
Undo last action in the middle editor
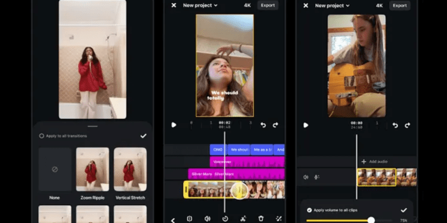pos(263,125)
